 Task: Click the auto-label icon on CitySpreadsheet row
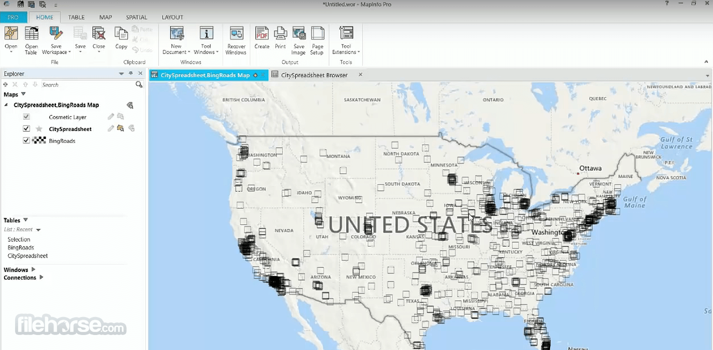coord(132,128)
